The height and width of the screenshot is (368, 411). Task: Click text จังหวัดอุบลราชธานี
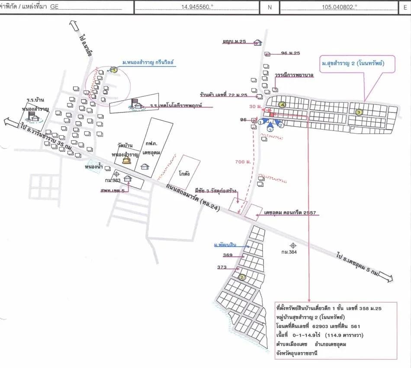pos(297,353)
